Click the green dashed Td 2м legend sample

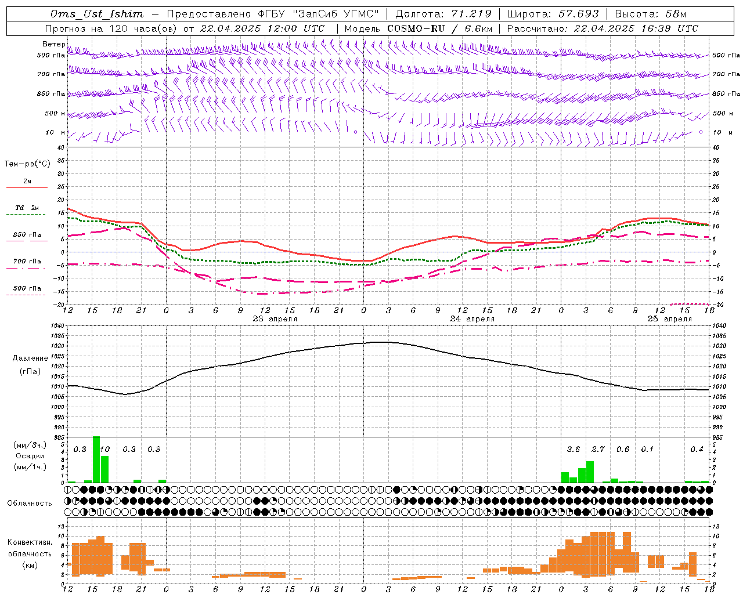point(26,214)
